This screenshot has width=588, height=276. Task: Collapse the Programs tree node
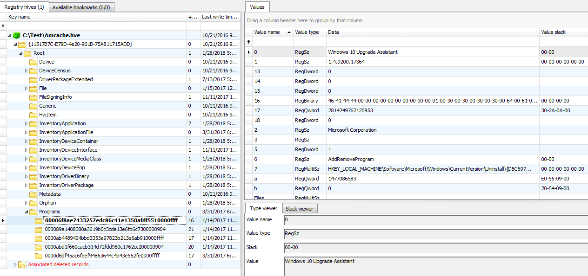pos(26,212)
